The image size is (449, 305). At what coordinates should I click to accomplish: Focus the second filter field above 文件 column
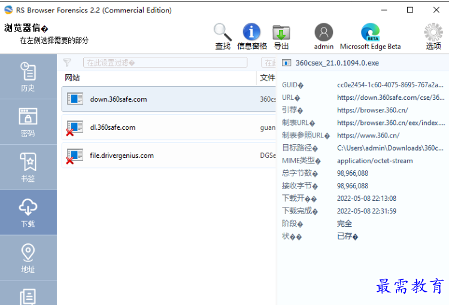click(x=269, y=62)
